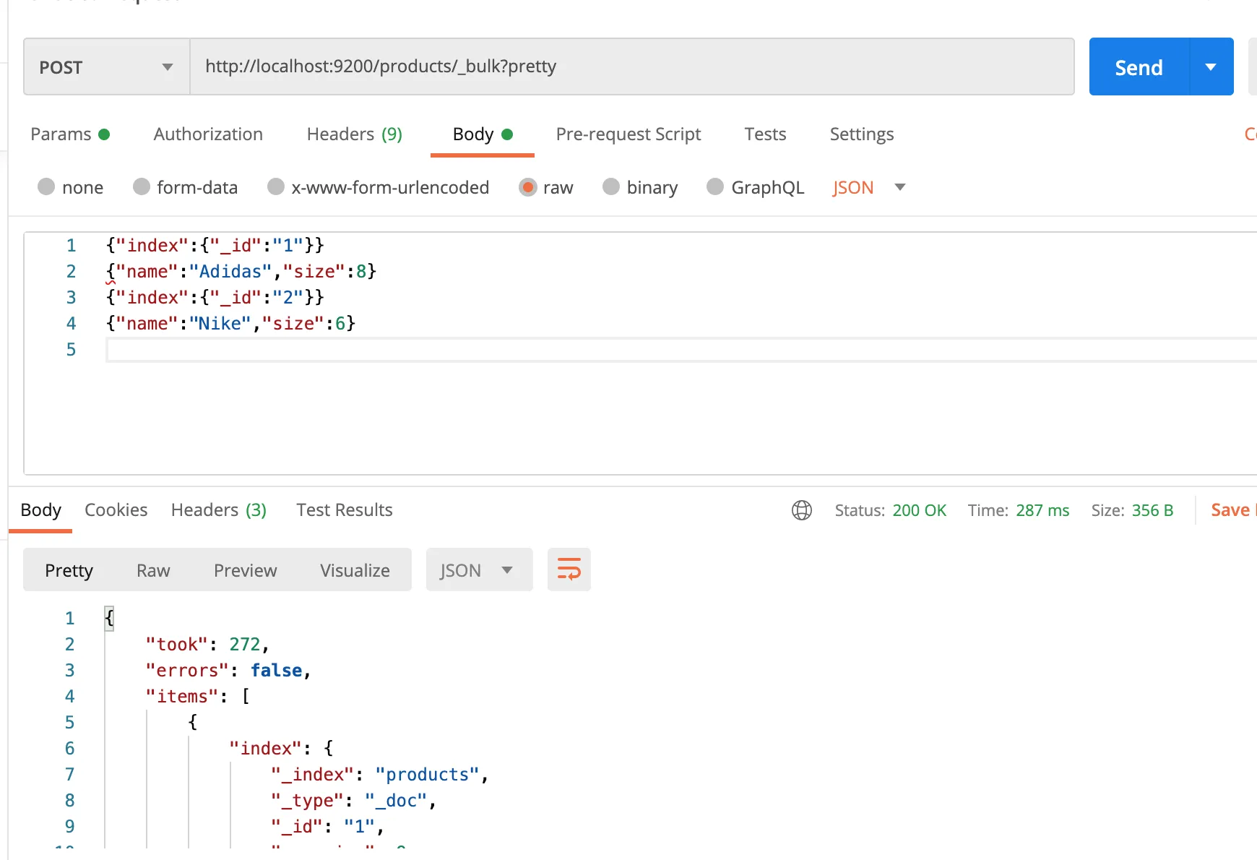Select the form-data radio option
The height and width of the screenshot is (860, 1257).
[x=142, y=188]
